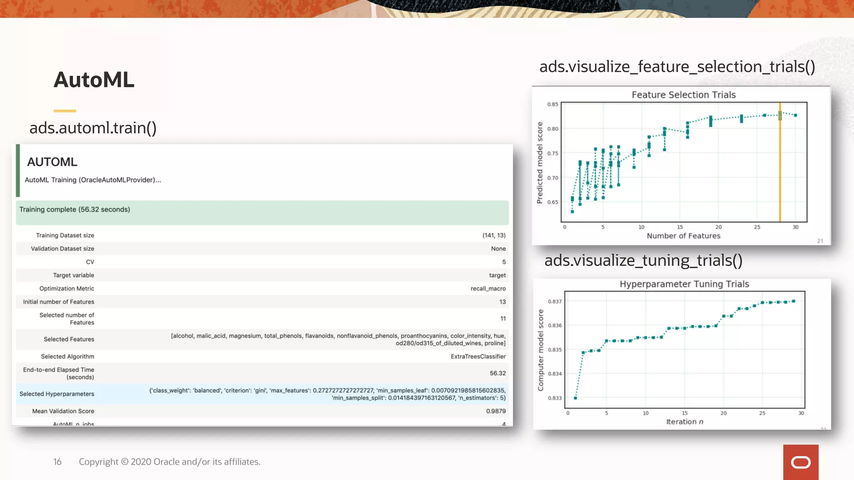Screen dimensions: 854x480
Task: Click the Feature Selection Trials chart title
Action: pos(683,95)
